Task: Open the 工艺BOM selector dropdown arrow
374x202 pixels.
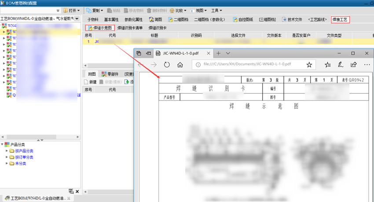Action: click(77, 18)
